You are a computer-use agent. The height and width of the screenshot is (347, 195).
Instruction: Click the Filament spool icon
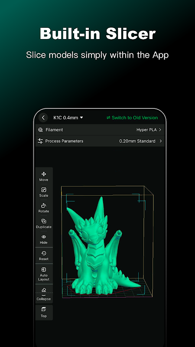tap(40, 130)
